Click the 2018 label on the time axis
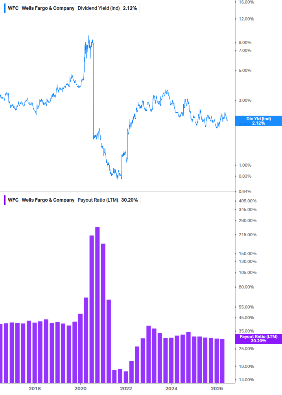 point(35,388)
